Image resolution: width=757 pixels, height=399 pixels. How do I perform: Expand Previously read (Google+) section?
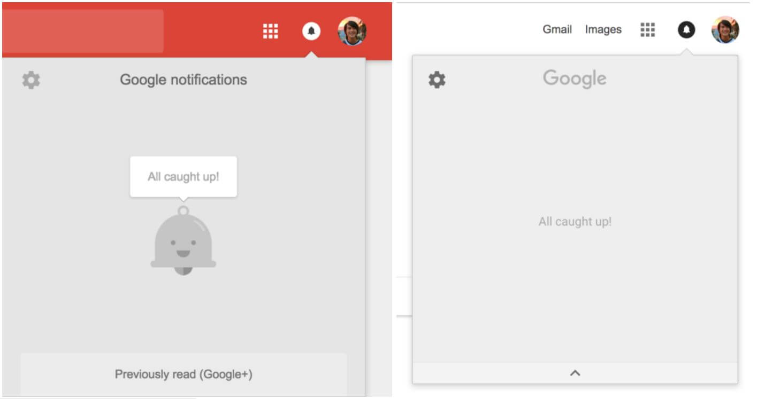183,374
